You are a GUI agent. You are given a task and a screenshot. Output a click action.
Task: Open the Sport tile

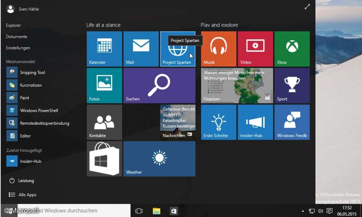coord(292,86)
